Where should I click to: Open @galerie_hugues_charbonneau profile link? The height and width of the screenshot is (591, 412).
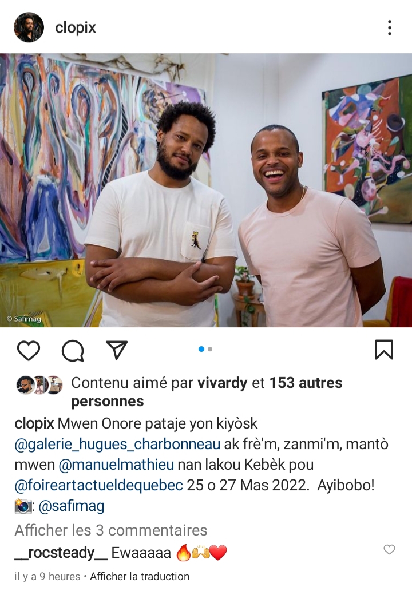click(117, 444)
